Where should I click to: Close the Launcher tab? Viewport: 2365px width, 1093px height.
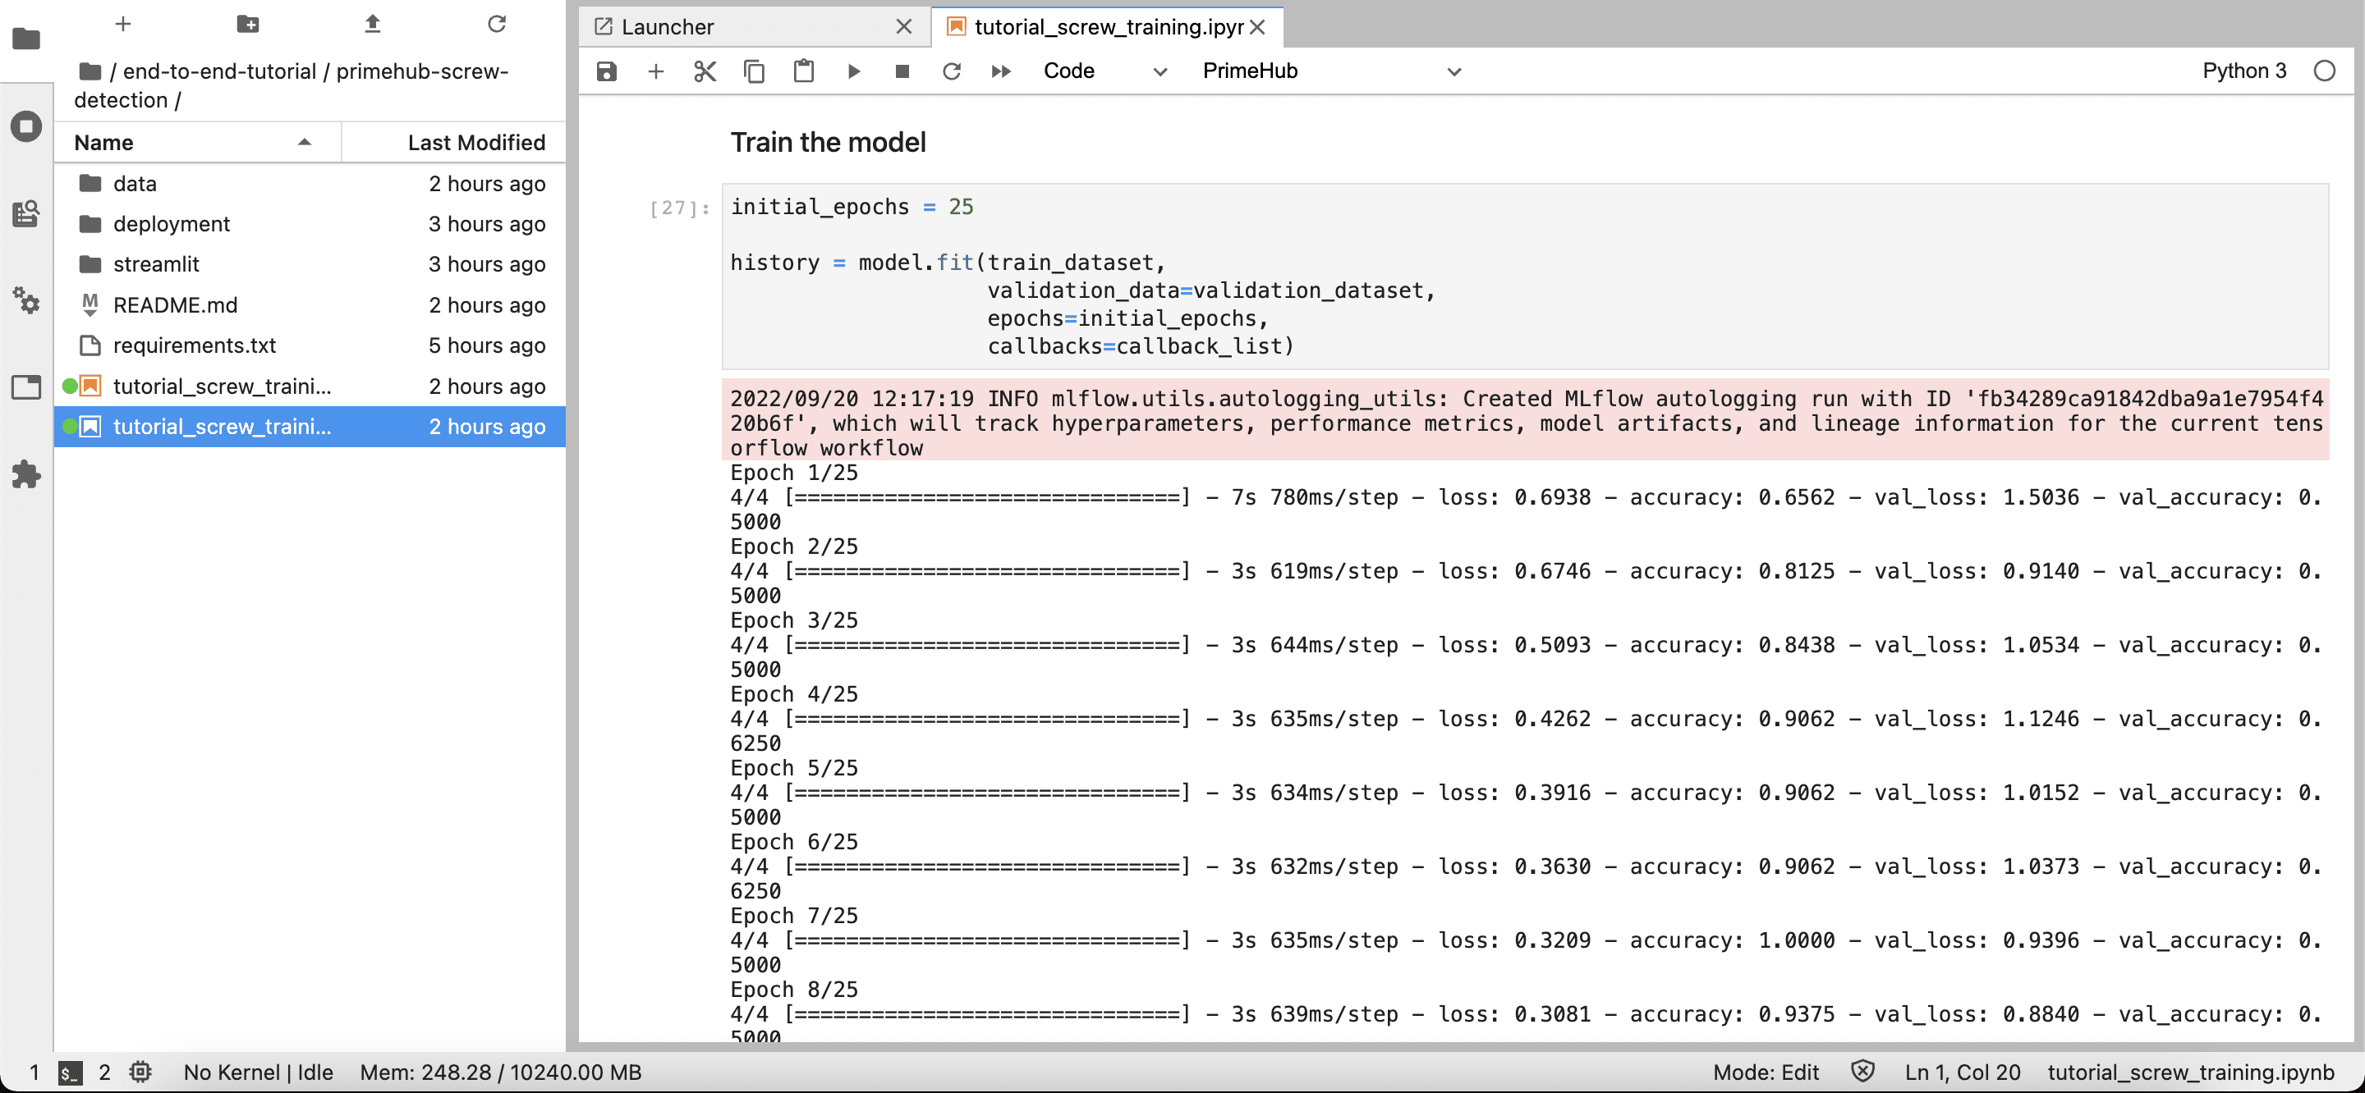click(x=903, y=26)
